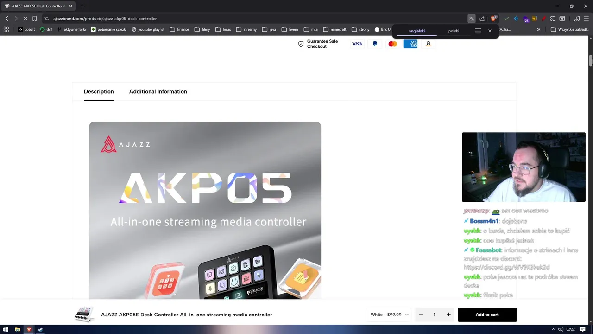Open a new browser tab

tap(82, 6)
